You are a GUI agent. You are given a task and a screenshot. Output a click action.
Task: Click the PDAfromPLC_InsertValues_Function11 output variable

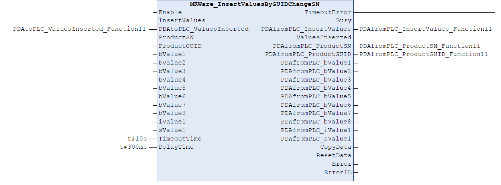[x=425, y=29]
